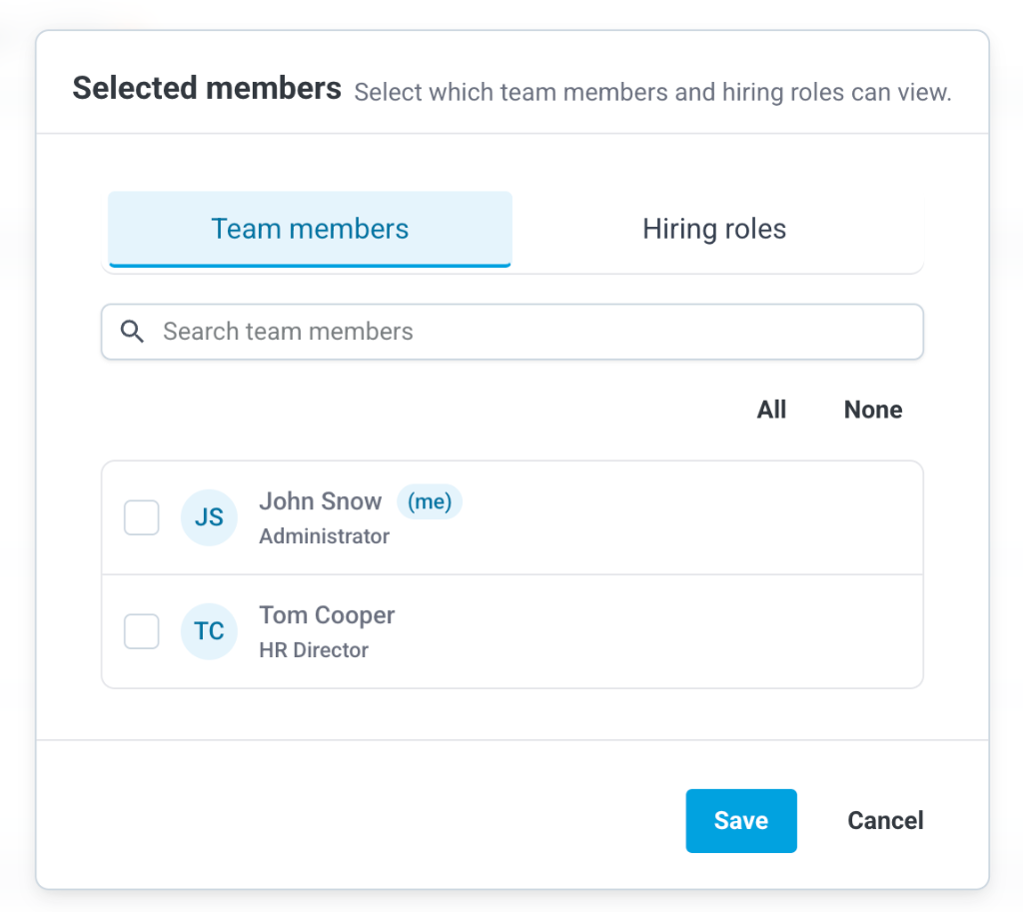Image resolution: width=1023 pixels, height=912 pixels.
Task: Click the JS avatar icon
Action: (x=209, y=517)
